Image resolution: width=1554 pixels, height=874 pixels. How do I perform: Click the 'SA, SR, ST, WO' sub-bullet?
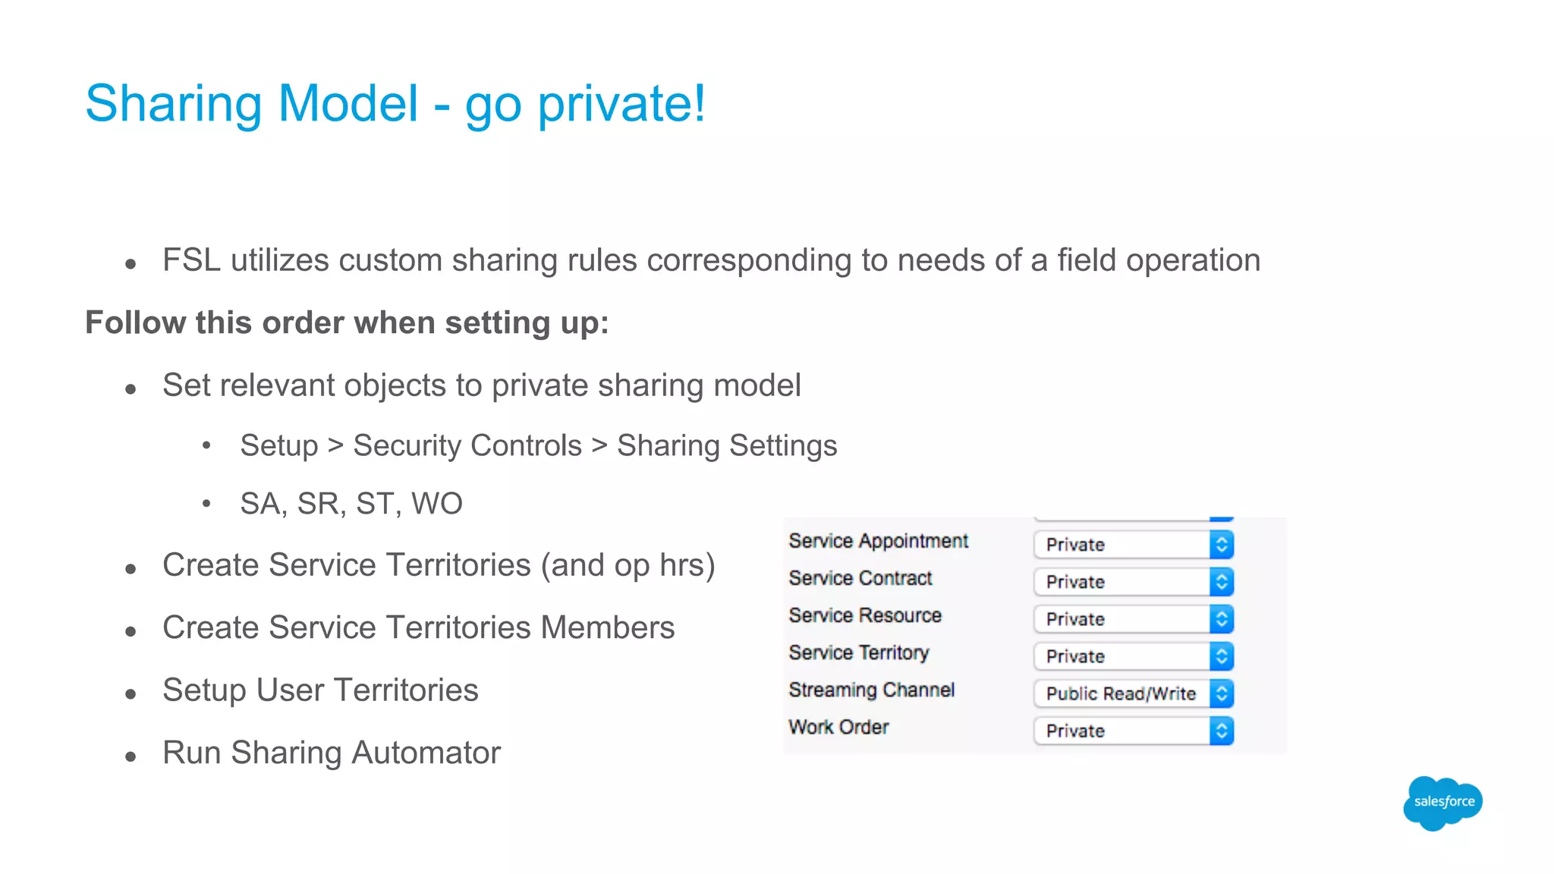(x=351, y=504)
